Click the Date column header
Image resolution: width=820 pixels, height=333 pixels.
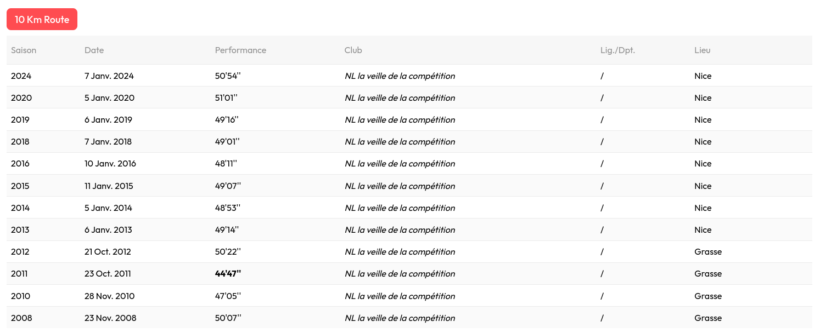tap(94, 50)
